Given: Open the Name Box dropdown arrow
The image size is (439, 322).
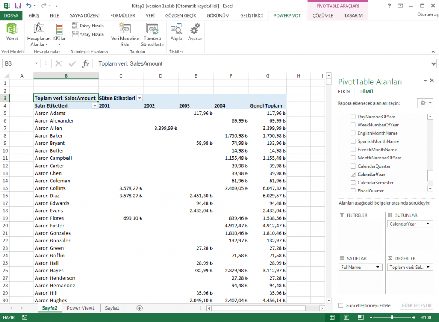Looking at the screenshot, I should [x=36, y=63].
